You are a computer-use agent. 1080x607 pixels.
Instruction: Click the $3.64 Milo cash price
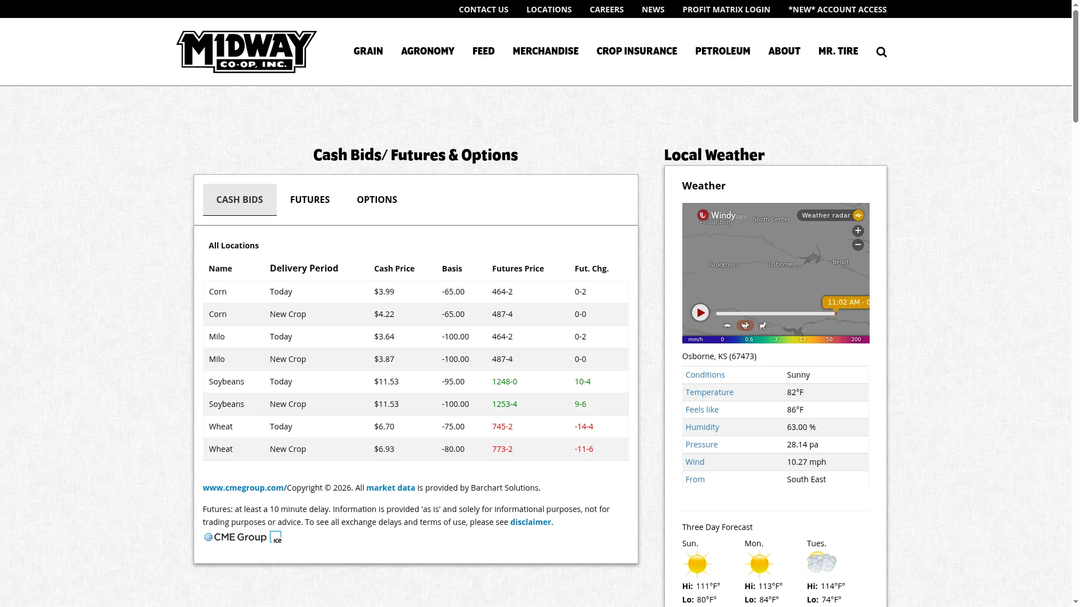click(x=384, y=337)
